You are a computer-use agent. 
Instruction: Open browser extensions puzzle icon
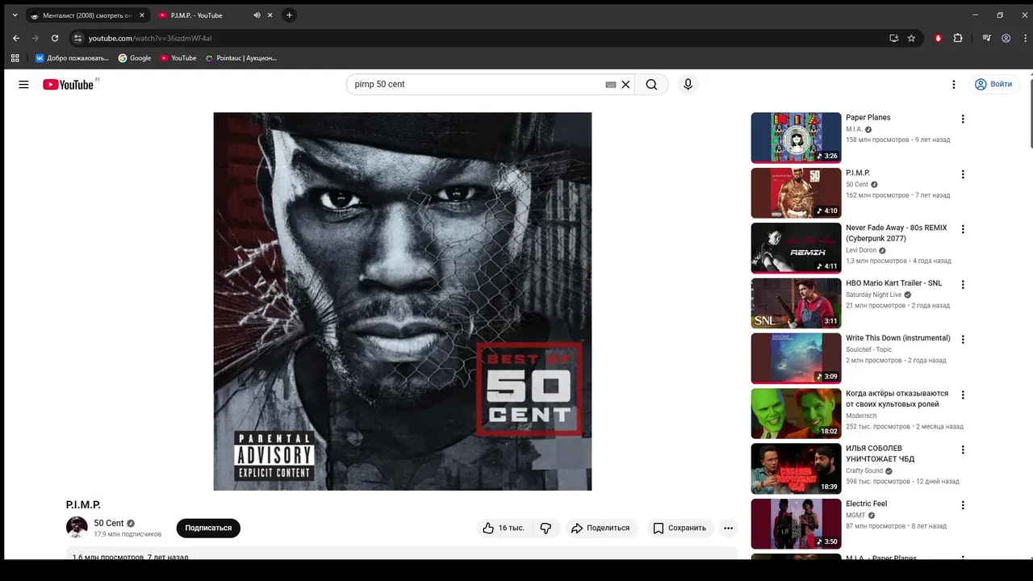click(958, 38)
